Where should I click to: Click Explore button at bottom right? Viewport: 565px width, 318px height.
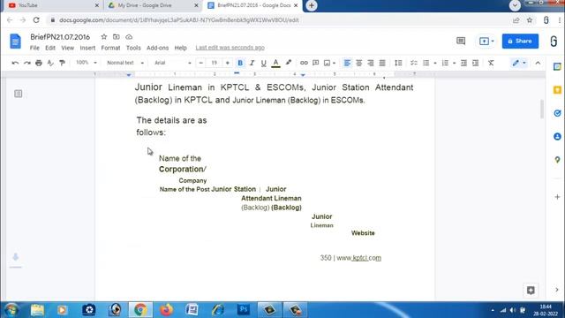(531, 291)
